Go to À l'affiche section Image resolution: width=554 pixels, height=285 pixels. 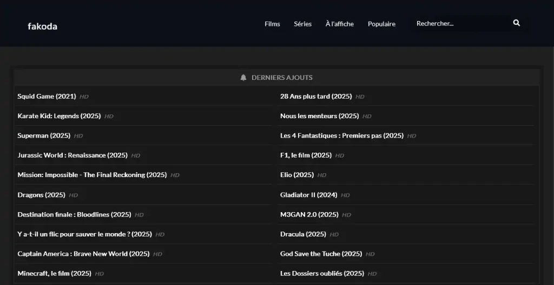[x=340, y=24]
